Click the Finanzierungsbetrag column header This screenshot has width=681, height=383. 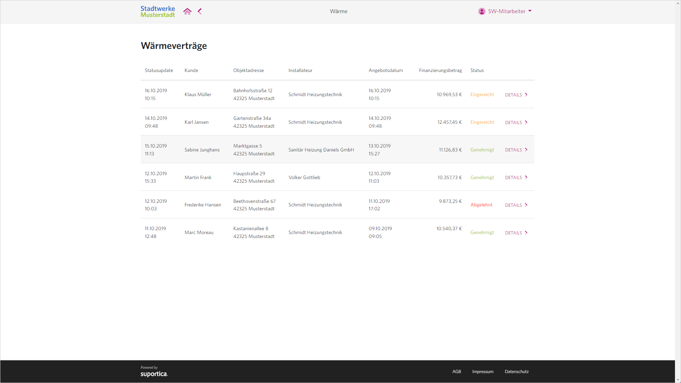click(440, 70)
